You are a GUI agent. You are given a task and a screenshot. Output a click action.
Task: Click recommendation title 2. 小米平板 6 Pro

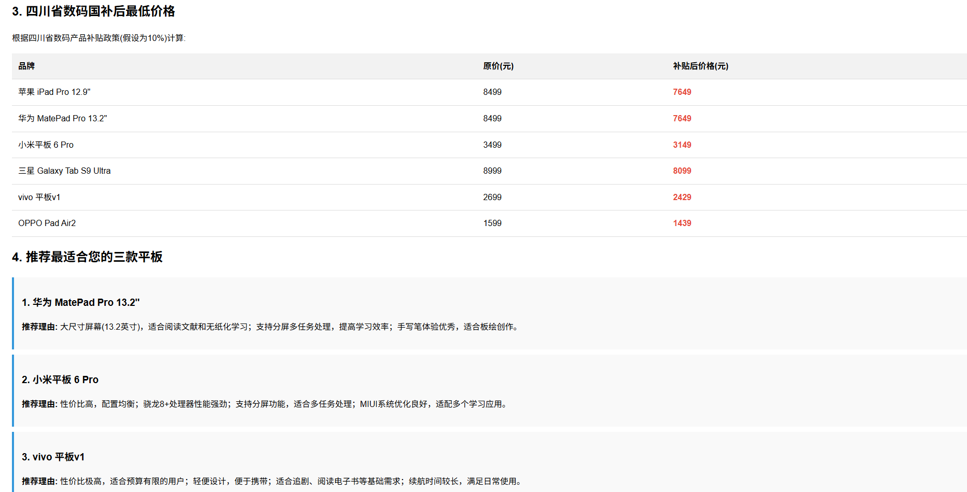pyautogui.click(x=60, y=379)
